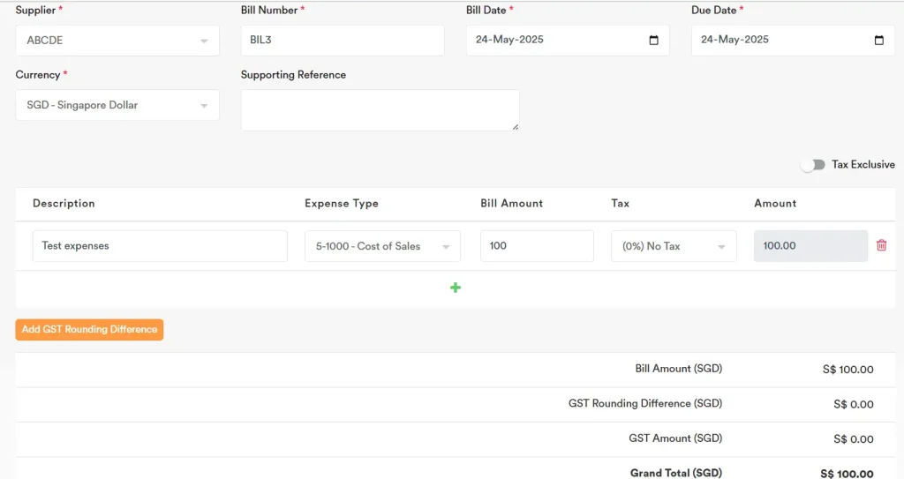Click Add GST Rounding Difference button
Image resolution: width=904 pixels, height=479 pixels.
[x=89, y=329]
